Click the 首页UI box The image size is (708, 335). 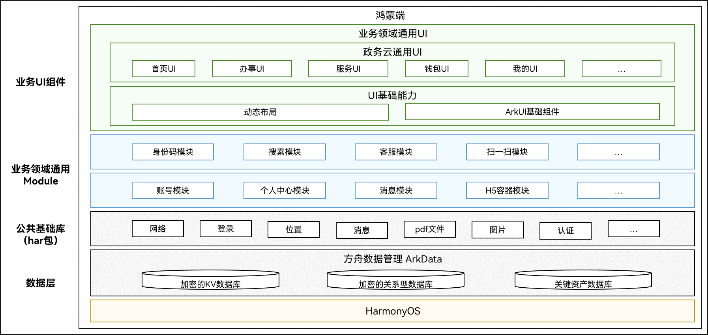point(163,69)
